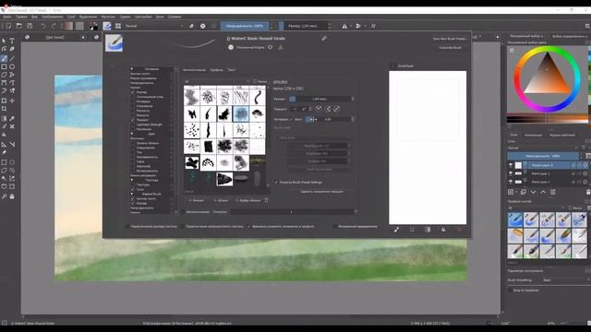Image resolution: width=591 pixels, height=332 pixels.
Task: Open layer blending mode dropdown
Action: pos(543,148)
